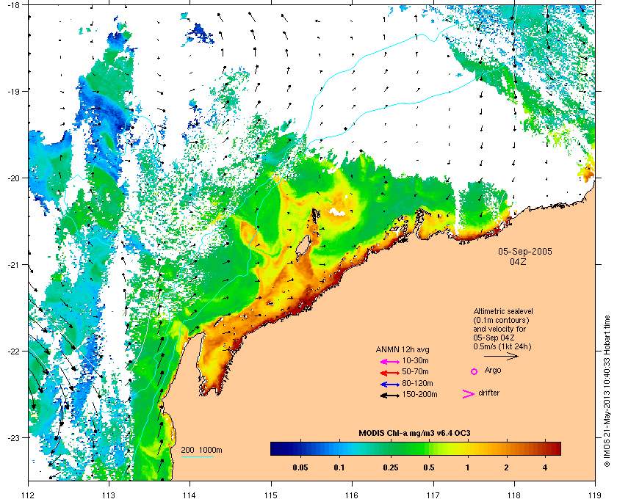Click the longitude label 117
Screen dimensions: 617x499
click(x=433, y=495)
